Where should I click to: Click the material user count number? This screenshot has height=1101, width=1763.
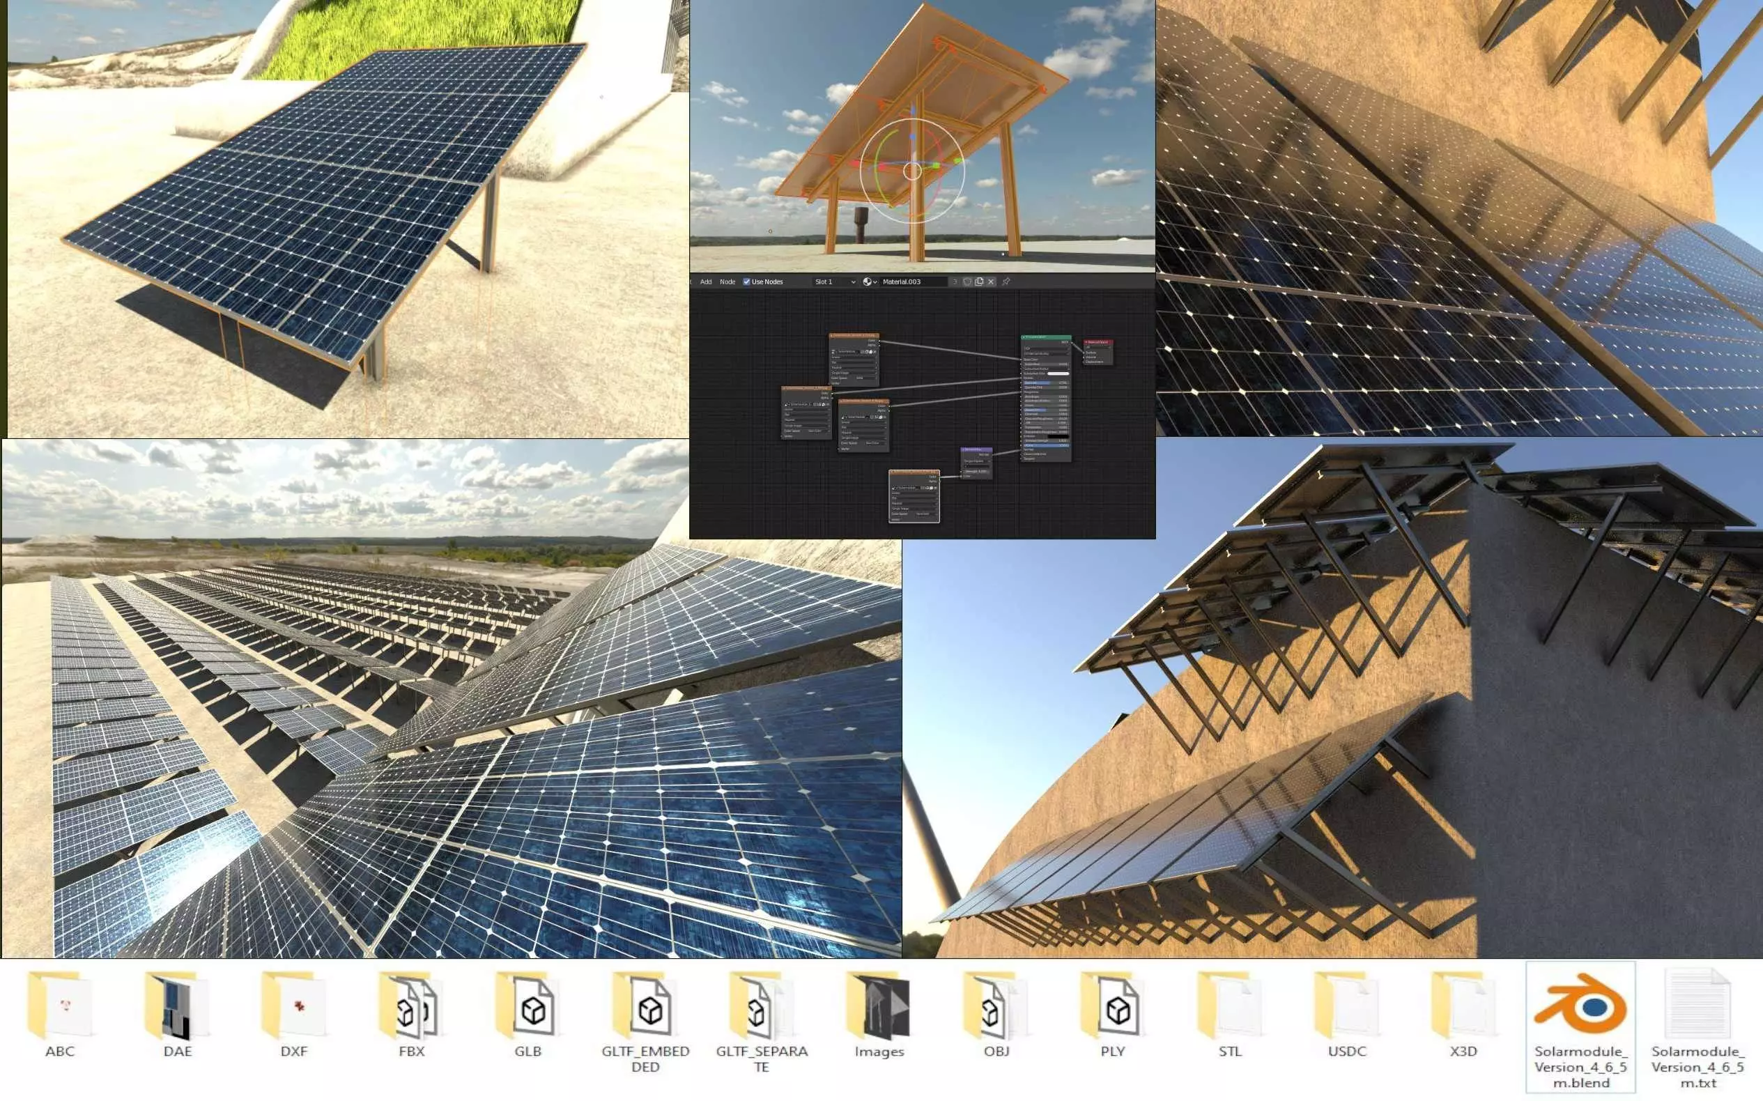click(x=955, y=282)
